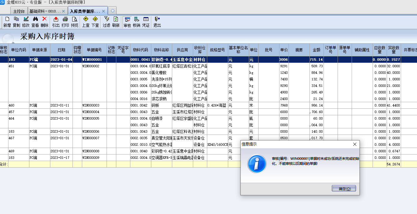Click the material name 钢板 cell

(162, 105)
